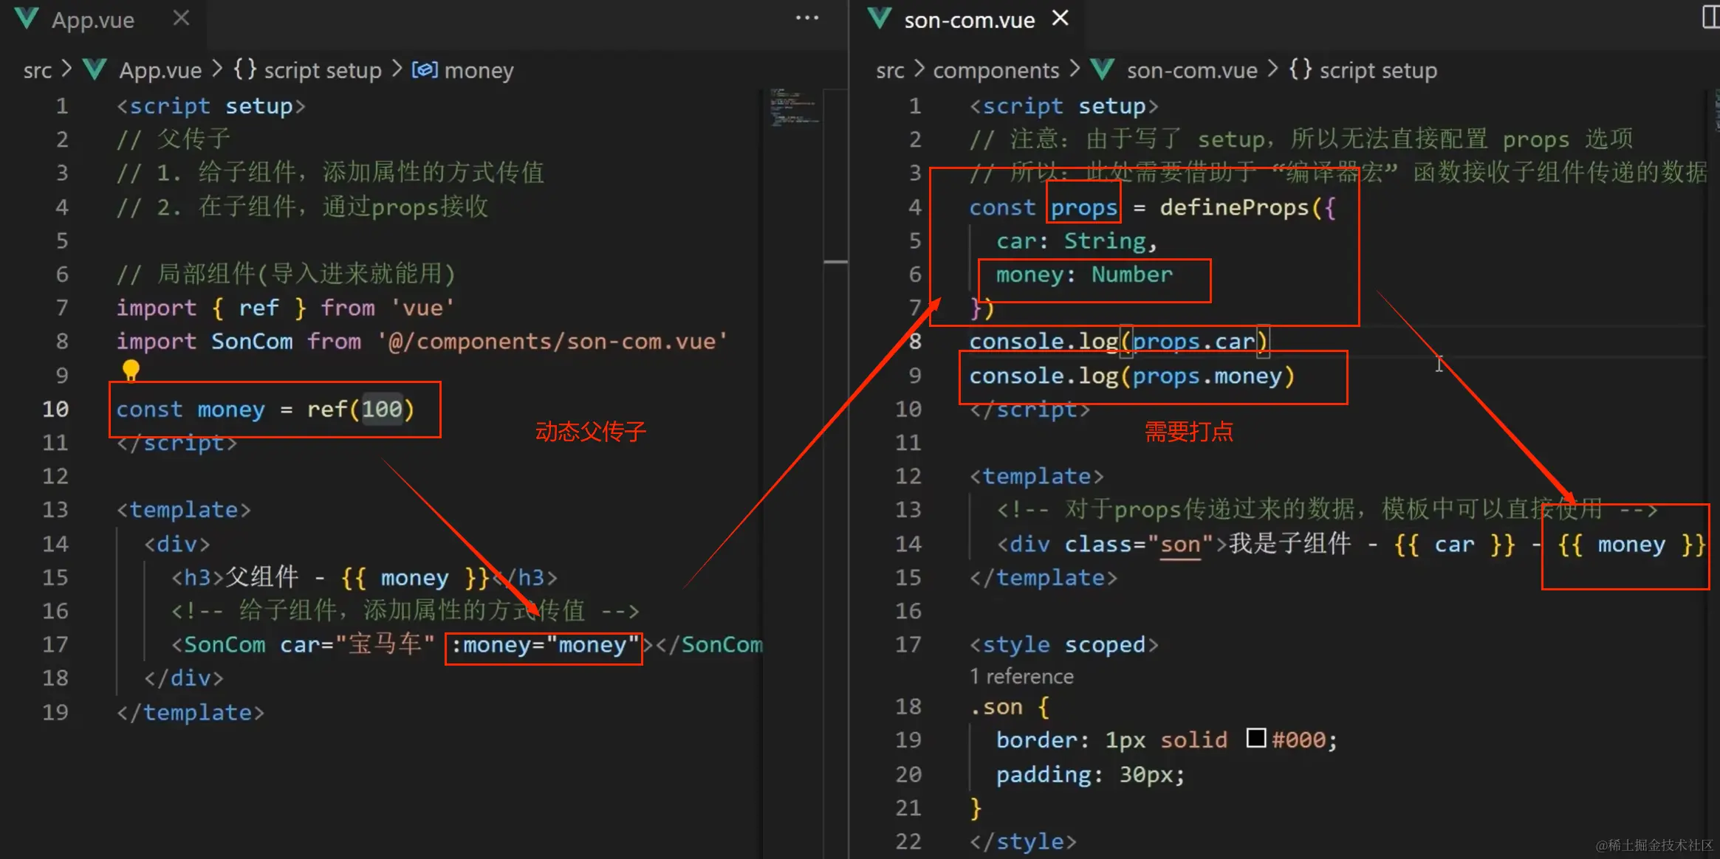Click '<style scoped>' tag
The width and height of the screenshot is (1720, 859).
coord(1063,644)
